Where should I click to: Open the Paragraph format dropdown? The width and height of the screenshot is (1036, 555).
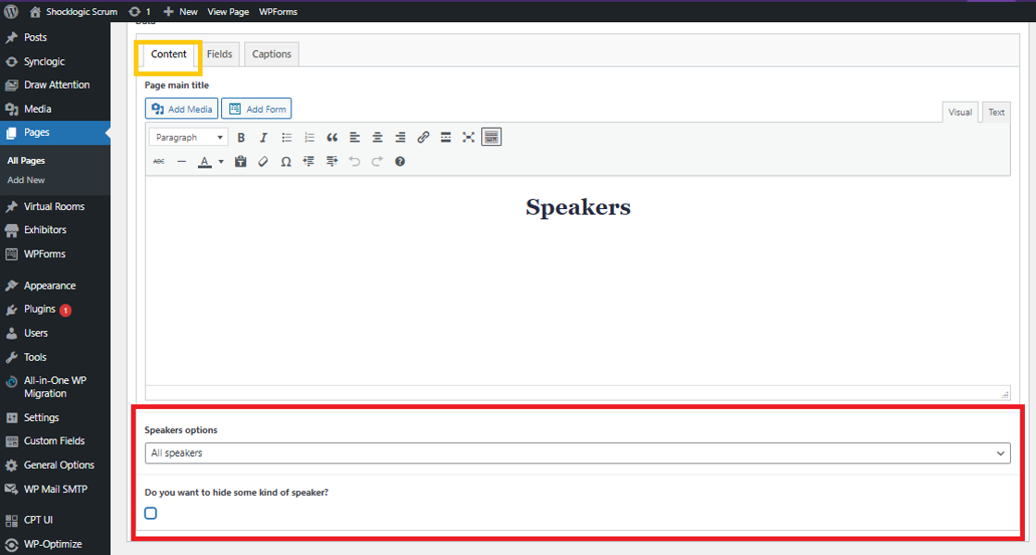(189, 138)
